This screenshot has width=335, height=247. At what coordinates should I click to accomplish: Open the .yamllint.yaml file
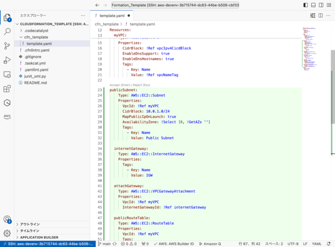tap(52, 70)
